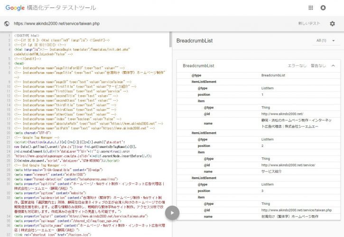Click the position 3 row

click(203, 190)
